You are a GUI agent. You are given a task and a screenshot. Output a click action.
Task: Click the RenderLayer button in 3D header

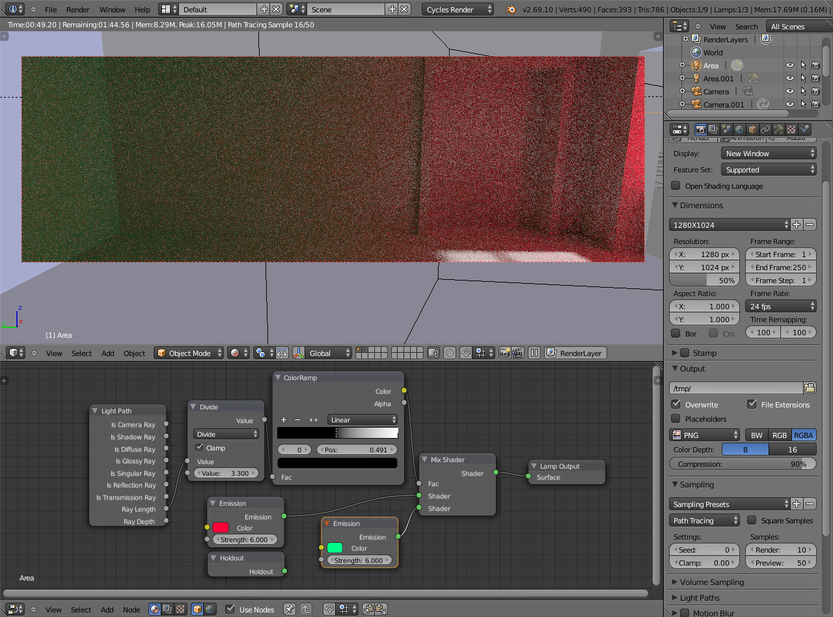[575, 353]
